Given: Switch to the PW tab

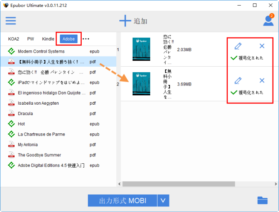Looking at the screenshot, I should tap(31, 39).
